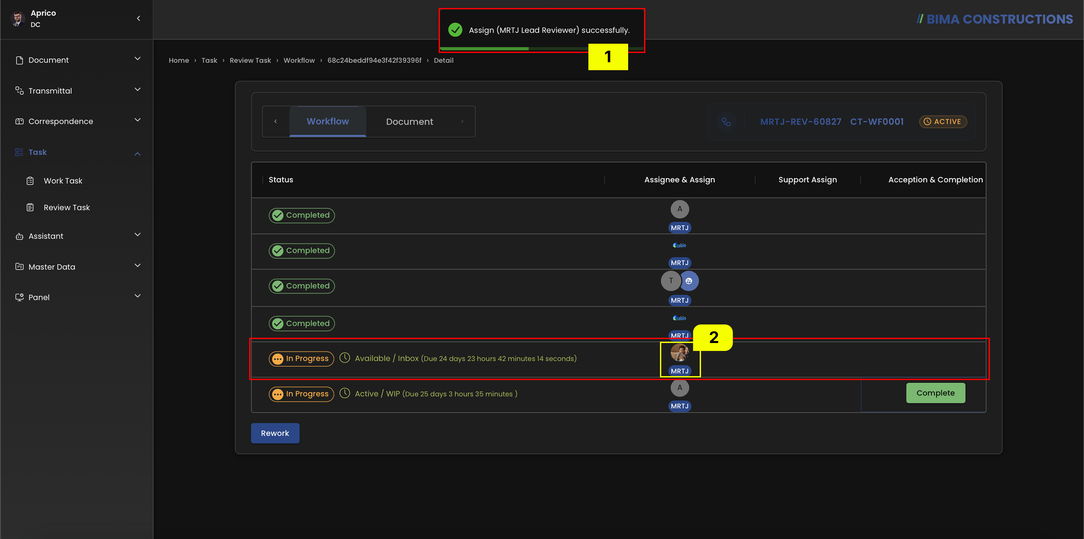Click the Panel monitor icon

tap(19, 297)
